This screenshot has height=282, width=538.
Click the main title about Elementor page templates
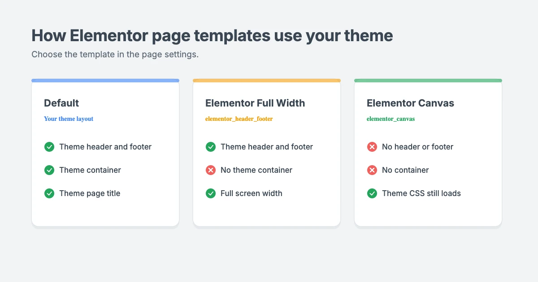[x=212, y=36]
